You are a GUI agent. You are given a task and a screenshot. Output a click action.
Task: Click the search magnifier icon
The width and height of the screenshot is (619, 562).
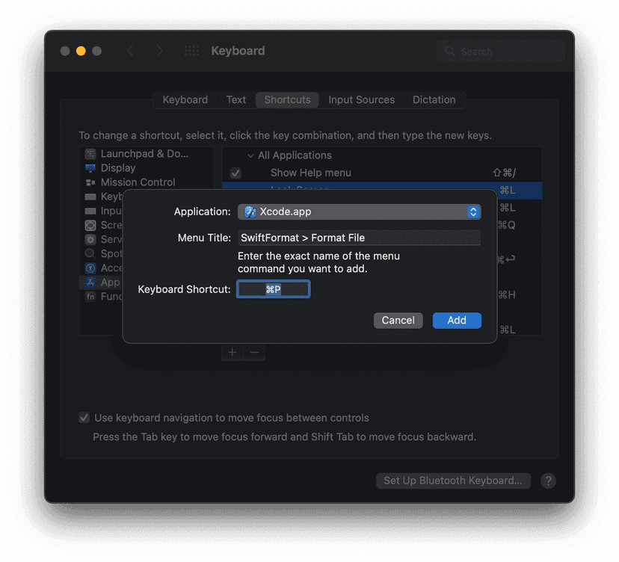pyautogui.click(x=450, y=52)
